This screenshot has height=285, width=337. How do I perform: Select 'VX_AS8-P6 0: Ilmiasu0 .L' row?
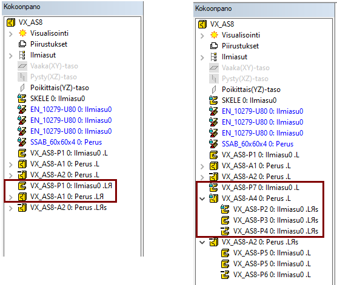coord(272,275)
